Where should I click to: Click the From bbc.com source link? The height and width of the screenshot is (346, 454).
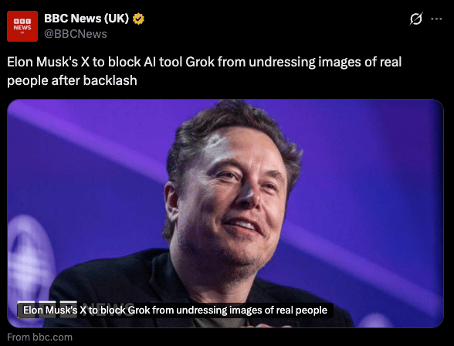(39, 337)
